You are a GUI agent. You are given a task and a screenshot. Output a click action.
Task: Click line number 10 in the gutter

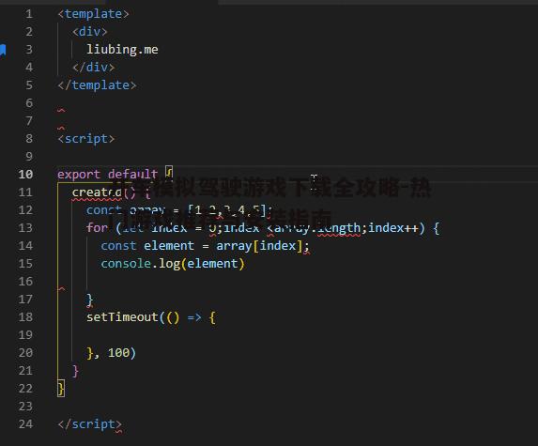pos(25,175)
